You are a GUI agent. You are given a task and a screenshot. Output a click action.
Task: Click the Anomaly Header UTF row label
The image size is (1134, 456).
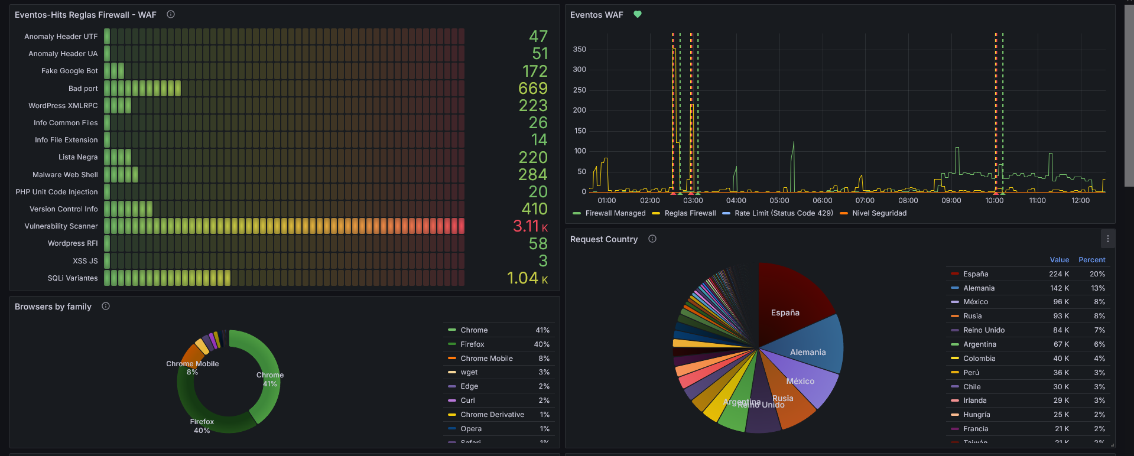[x=61, y=37]
